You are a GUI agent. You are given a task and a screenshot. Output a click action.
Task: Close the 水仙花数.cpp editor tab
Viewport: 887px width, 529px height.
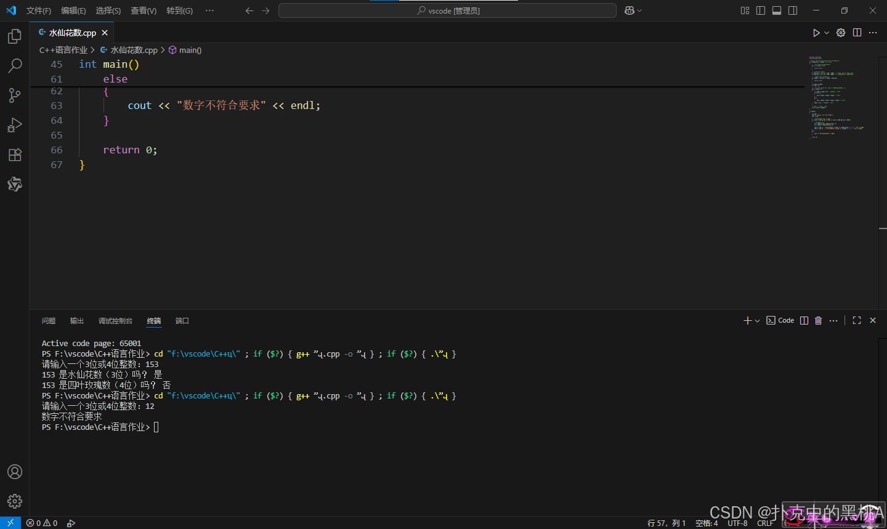(105, 33)
